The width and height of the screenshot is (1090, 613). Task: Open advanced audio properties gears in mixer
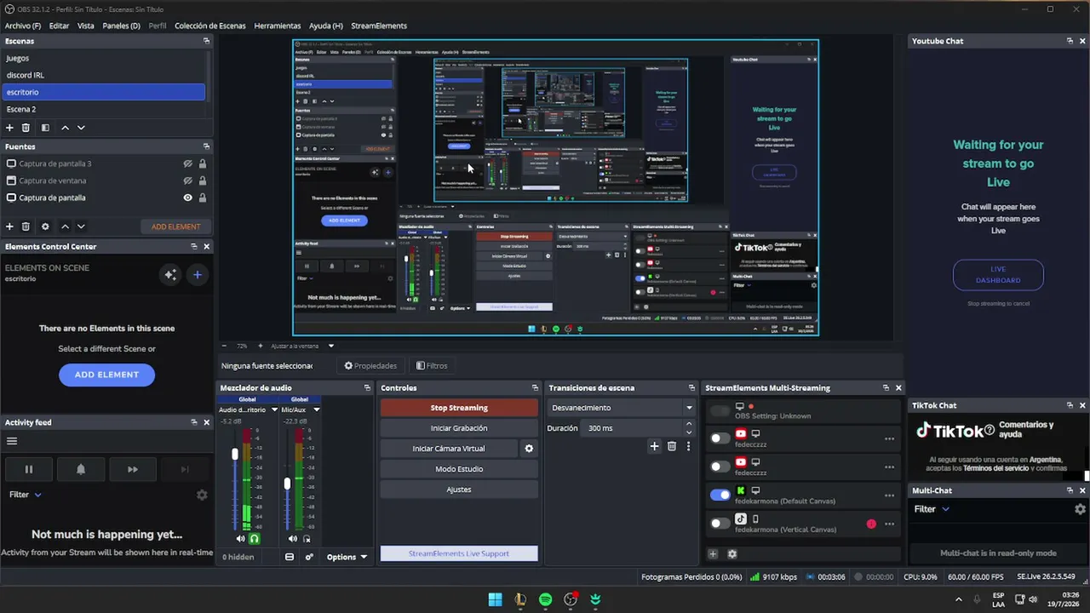(x=309, y=557)
